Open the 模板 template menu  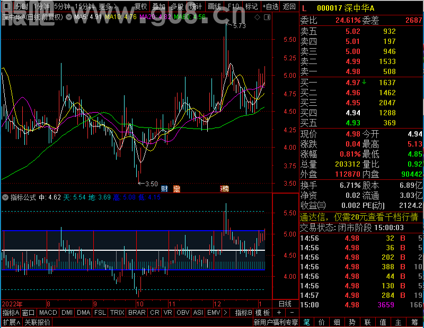click(262, 313)
